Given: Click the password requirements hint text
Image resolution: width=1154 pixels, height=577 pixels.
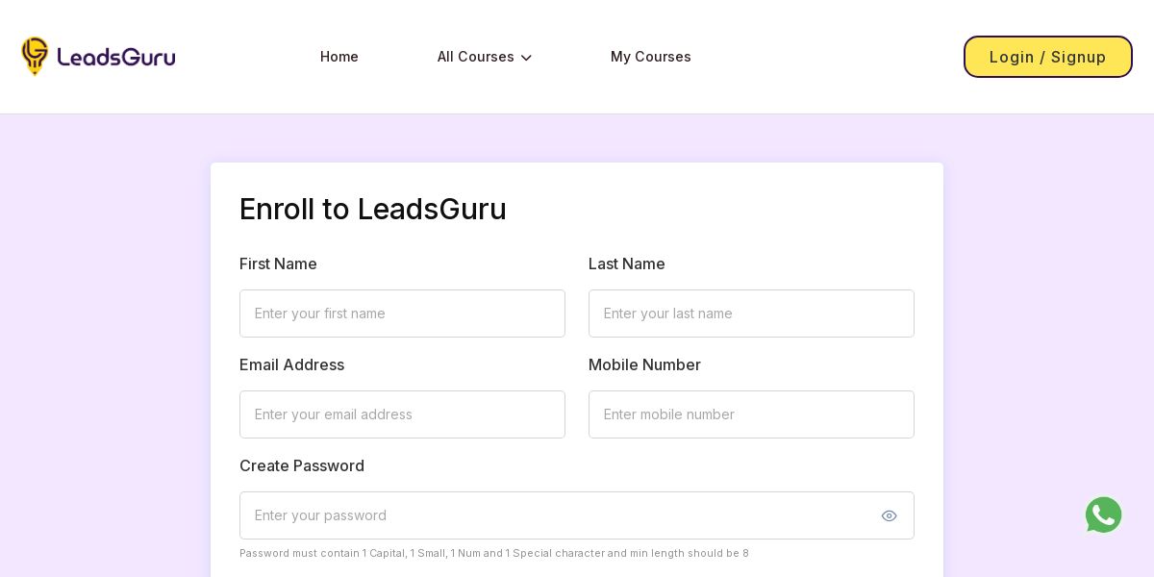Looking at the screenshot, I should (x=493, y=553).
